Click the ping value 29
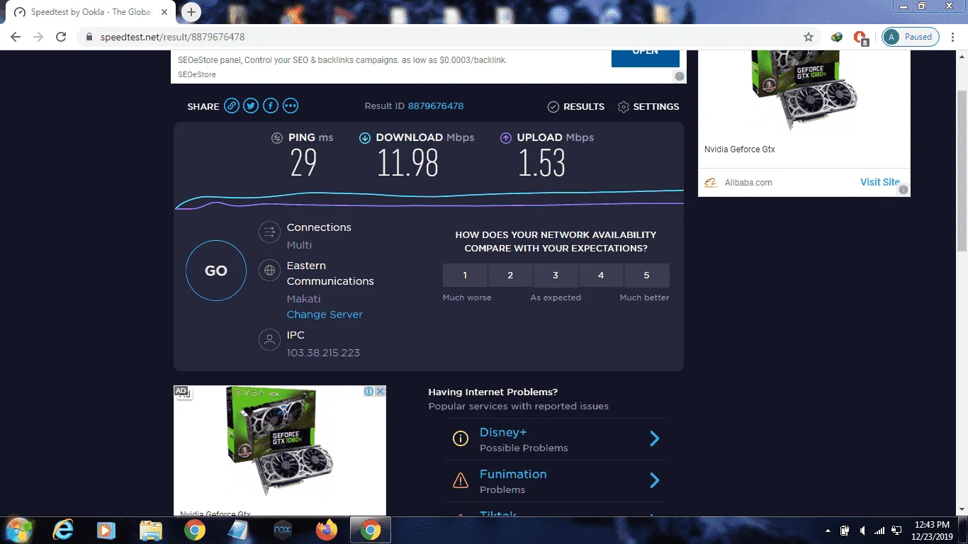 click(x=303, y=164)
